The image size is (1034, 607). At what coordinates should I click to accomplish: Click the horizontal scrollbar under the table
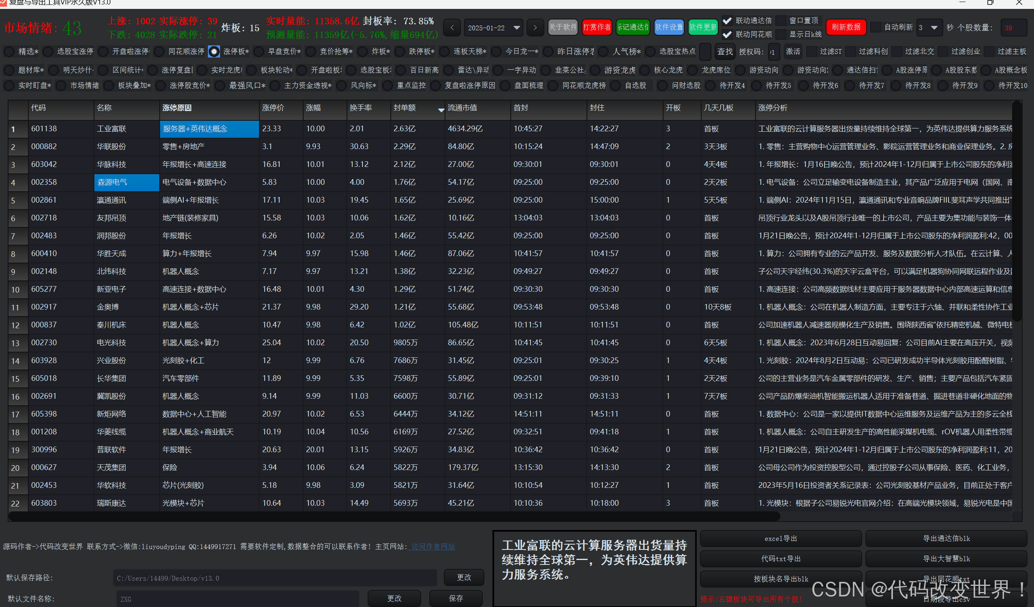394,517
